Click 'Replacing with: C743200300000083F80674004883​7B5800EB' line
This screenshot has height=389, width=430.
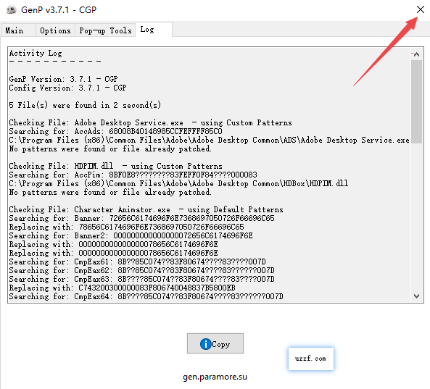[122, 288]
